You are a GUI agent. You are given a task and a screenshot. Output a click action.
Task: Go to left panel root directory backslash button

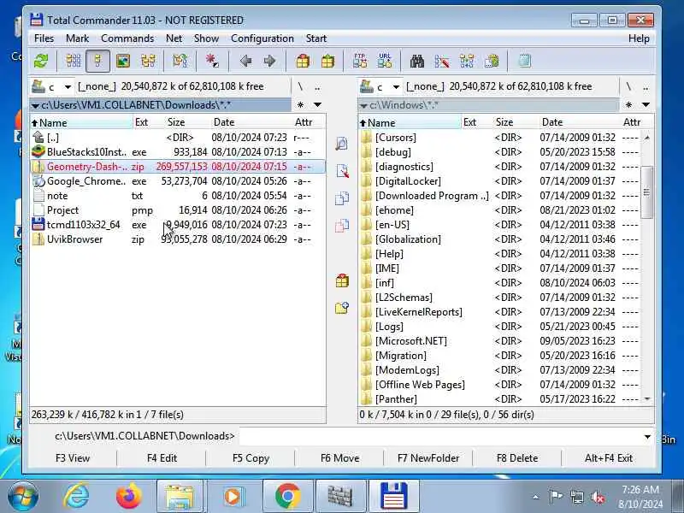point(300,86)
